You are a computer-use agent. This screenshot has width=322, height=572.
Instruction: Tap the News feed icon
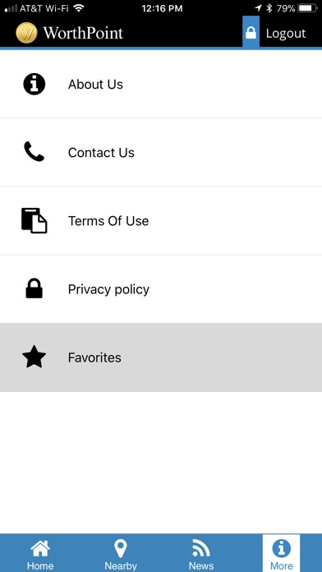click(201, 549)
